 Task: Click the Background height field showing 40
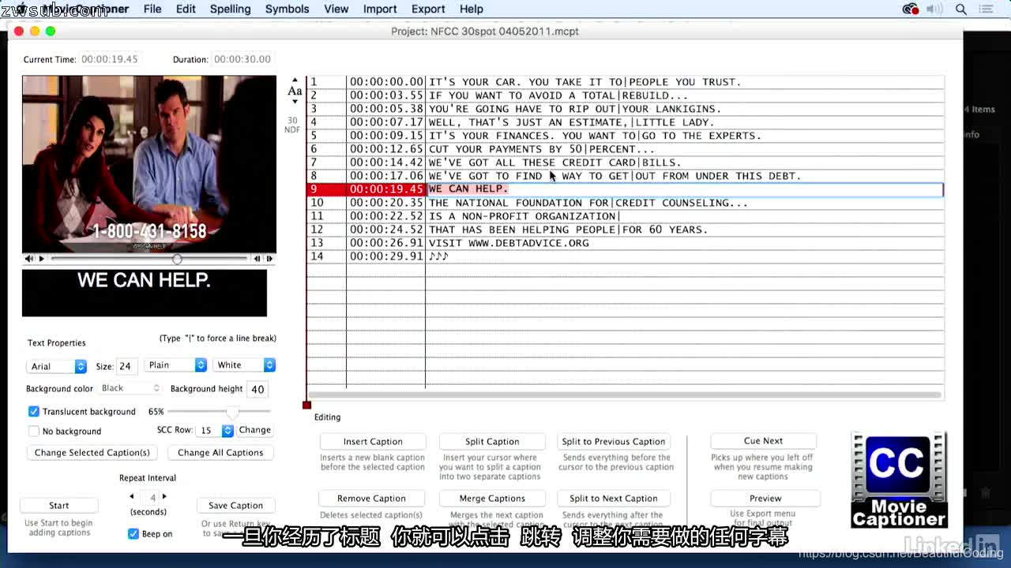coord(257,389)
